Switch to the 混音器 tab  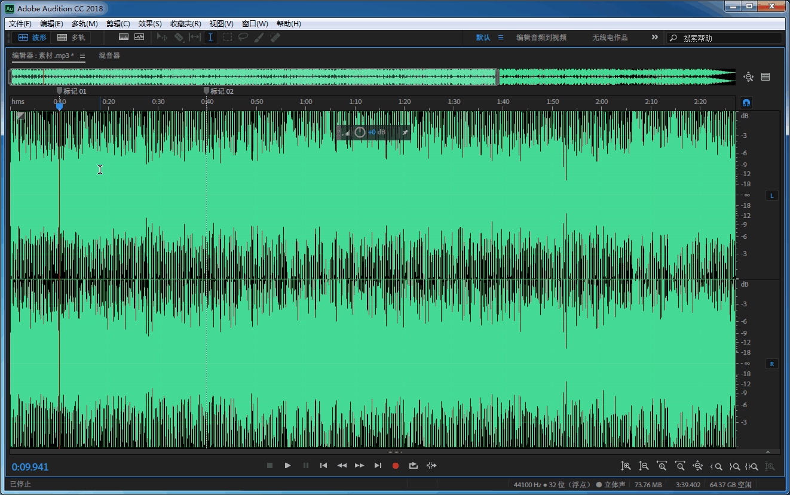point(109,56)
